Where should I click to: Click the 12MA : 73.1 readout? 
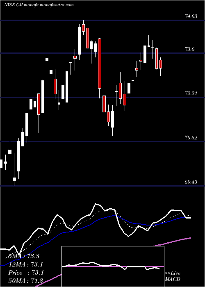pyautogui.click(x=26, y=264)
